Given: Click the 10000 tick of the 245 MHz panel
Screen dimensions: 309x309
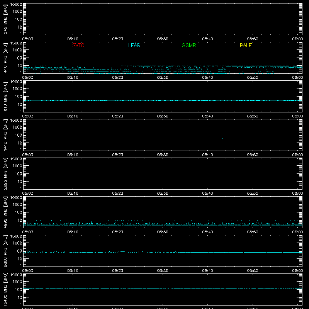Looking at the screenshot, I should coord(16,5).
